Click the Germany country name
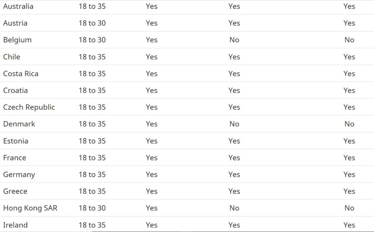The width and height of the screenshot is (374, 232). (19, 174)
